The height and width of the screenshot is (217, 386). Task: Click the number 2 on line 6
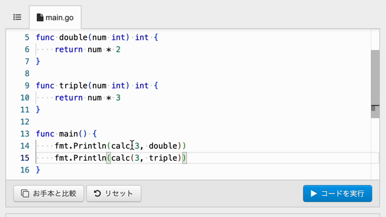click(x=118, y=49)
